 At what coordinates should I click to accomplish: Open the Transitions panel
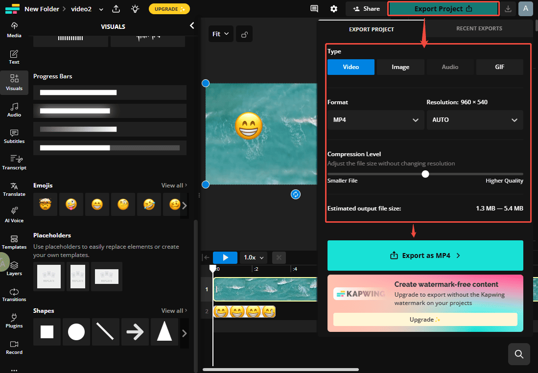click(x=14, y=294)
